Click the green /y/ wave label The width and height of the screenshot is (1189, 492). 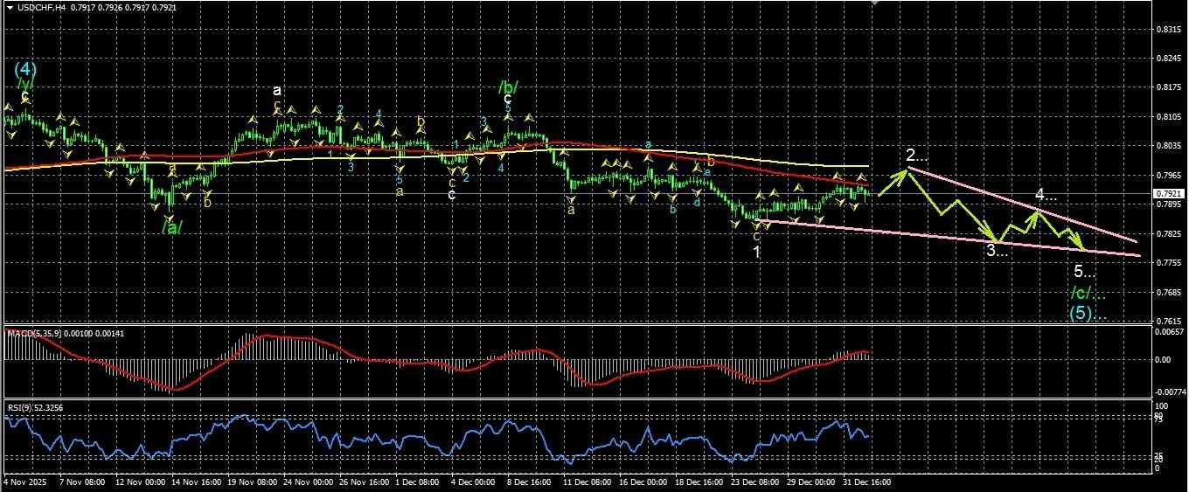point(24,83)
